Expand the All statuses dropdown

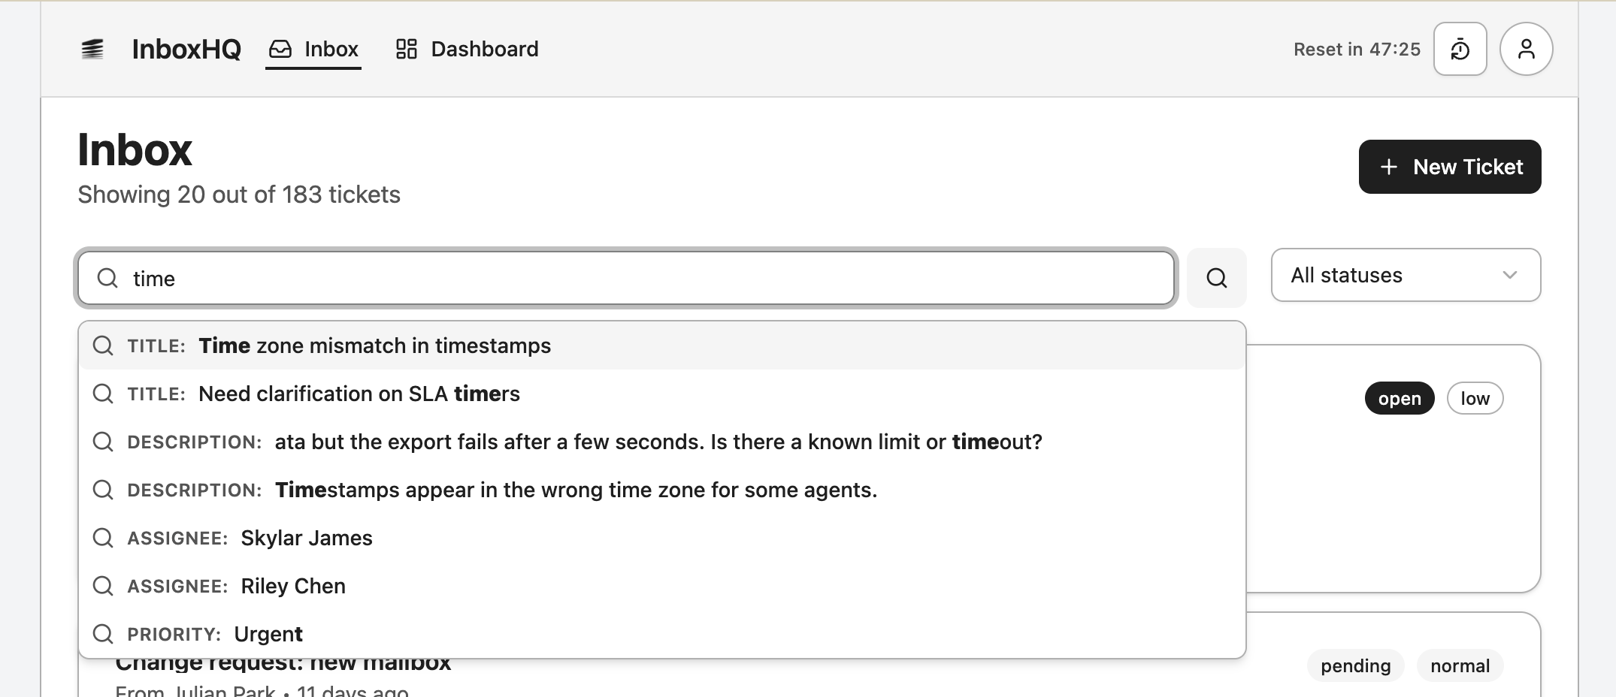point(1405,275)
